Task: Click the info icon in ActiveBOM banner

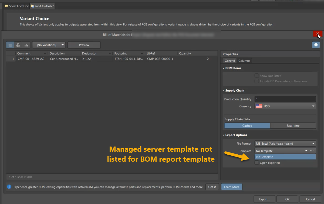Action: click(x=9, y=187)
